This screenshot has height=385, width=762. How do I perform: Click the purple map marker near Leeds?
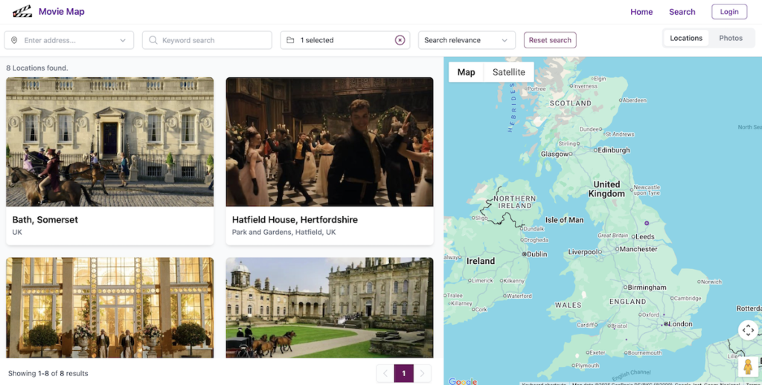(647, 222)
